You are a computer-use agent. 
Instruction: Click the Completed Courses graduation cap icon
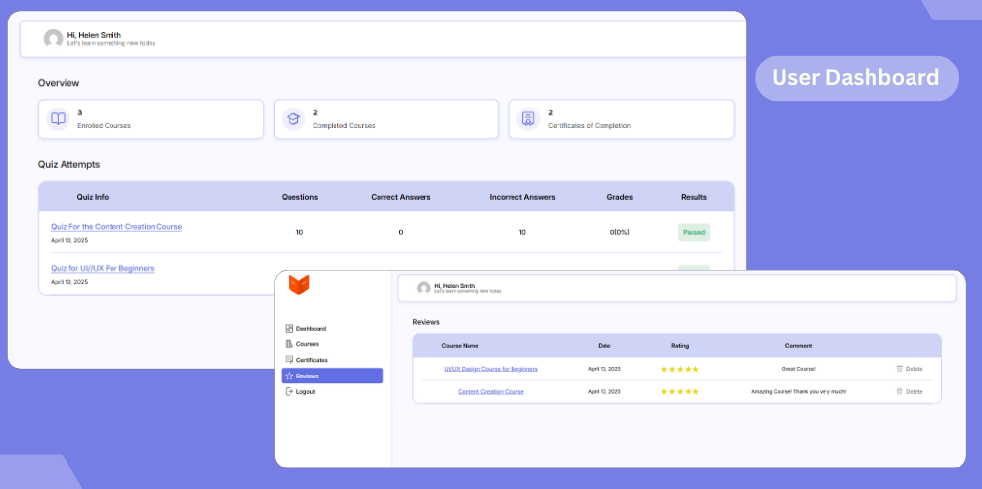pyautogui.click(x=293, y=119)
